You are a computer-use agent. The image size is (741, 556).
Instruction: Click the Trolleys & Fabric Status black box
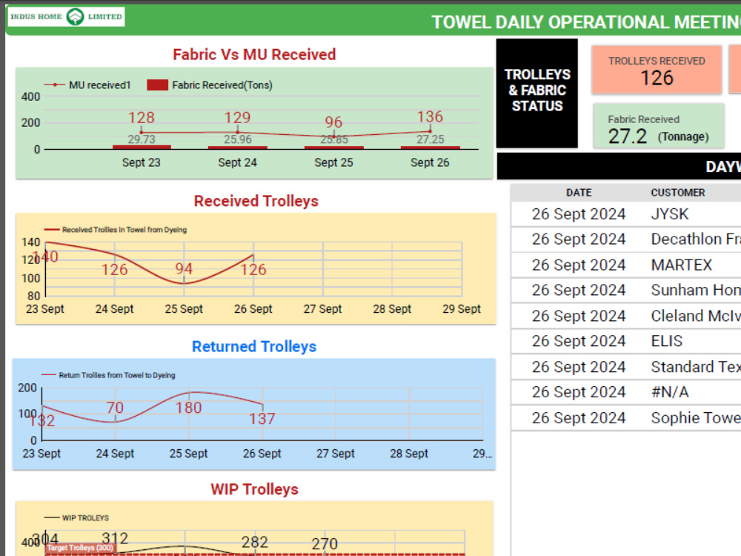pyautogui.click(x=536, y=93)
